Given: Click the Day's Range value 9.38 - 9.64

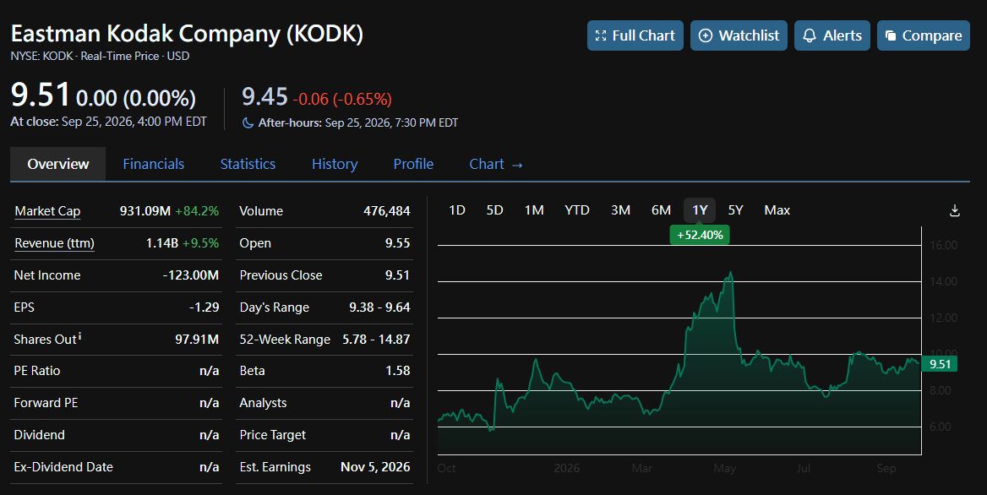Looking at the screenshot, I should point(379,307).
